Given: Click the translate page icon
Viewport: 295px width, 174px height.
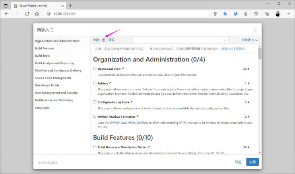Looking at the screenshot, I should pyautogui.click(x=225, y=14).
